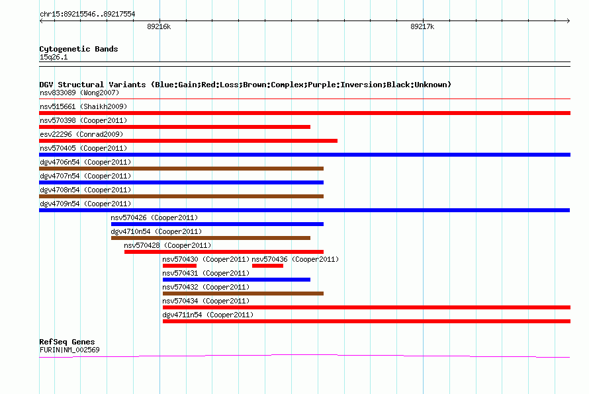
Task: Click the dgv4709n54 (Cooper2011) label
Action: click(x=85, y=204)
